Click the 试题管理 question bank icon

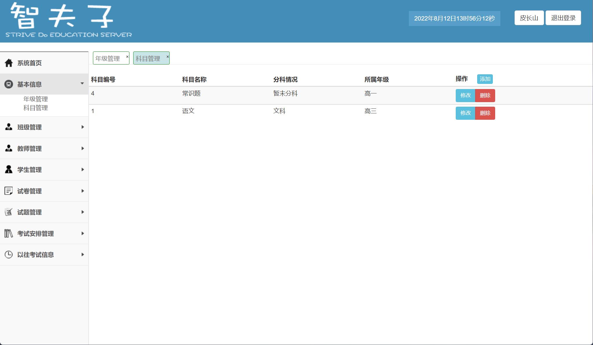click(8, 212)
